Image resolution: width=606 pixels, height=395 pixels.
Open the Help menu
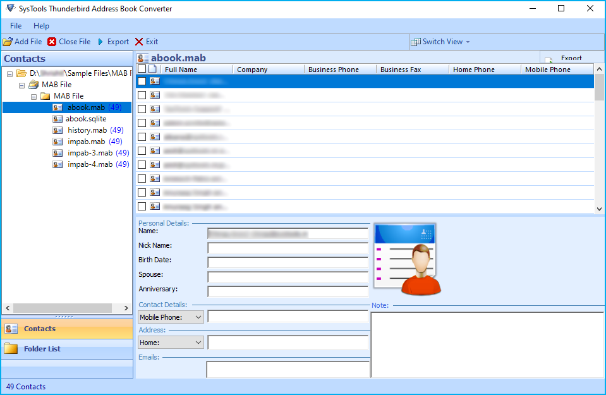41,26
